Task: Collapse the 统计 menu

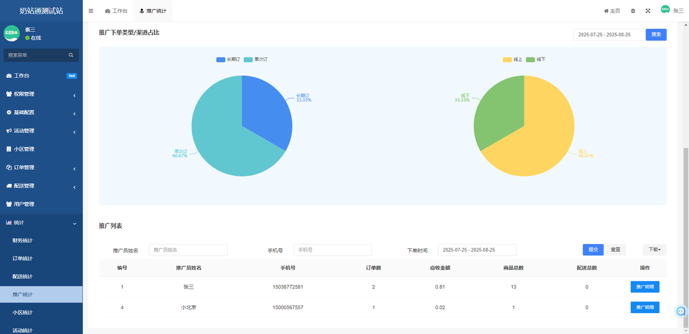Action: click(41, 223)
